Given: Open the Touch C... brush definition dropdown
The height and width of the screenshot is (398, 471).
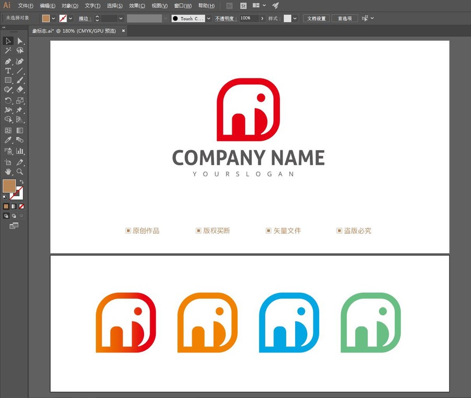Looking at the screenshot, I should [x=209, y=19].
